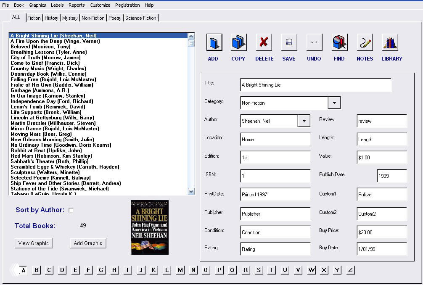Click the Bright Shining Lie cover thumbnail
The image size is (423, 285).
tap(149, 227)
